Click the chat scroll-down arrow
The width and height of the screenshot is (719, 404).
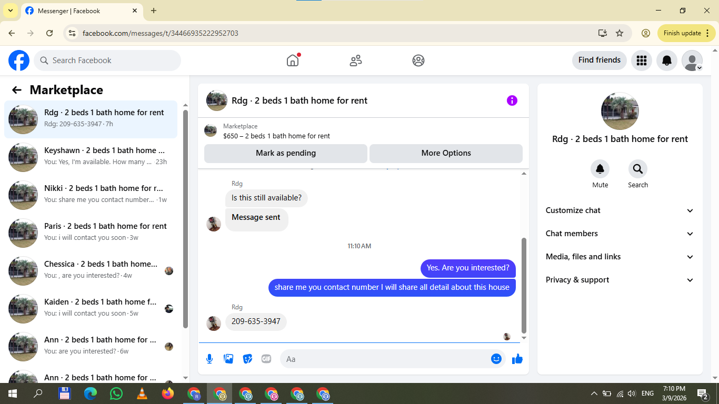tap(524, 338)
